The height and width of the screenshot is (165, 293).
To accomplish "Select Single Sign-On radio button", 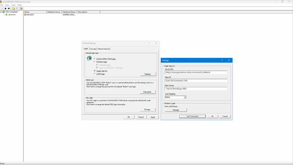I will coord(95,71).
